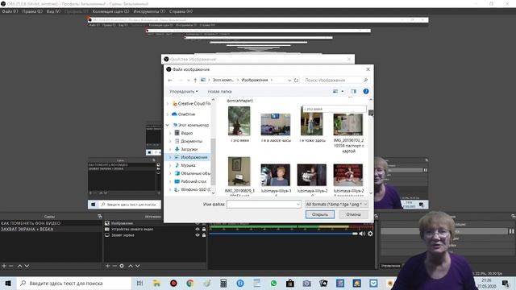Open help in the file dialog

click(x=365, y=91)
